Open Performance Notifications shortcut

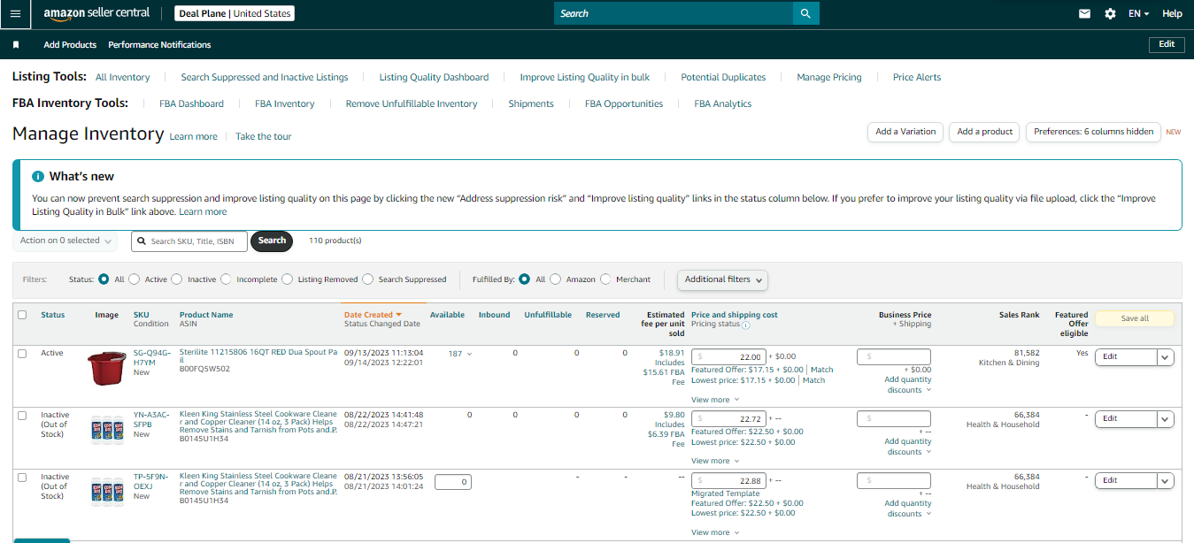(159, 44)
